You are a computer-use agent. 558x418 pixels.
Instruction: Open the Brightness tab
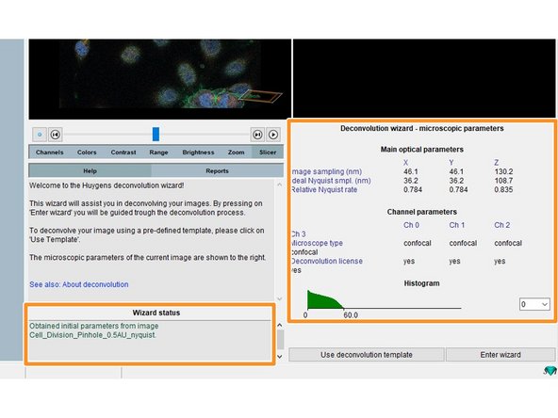pos(198,153)
